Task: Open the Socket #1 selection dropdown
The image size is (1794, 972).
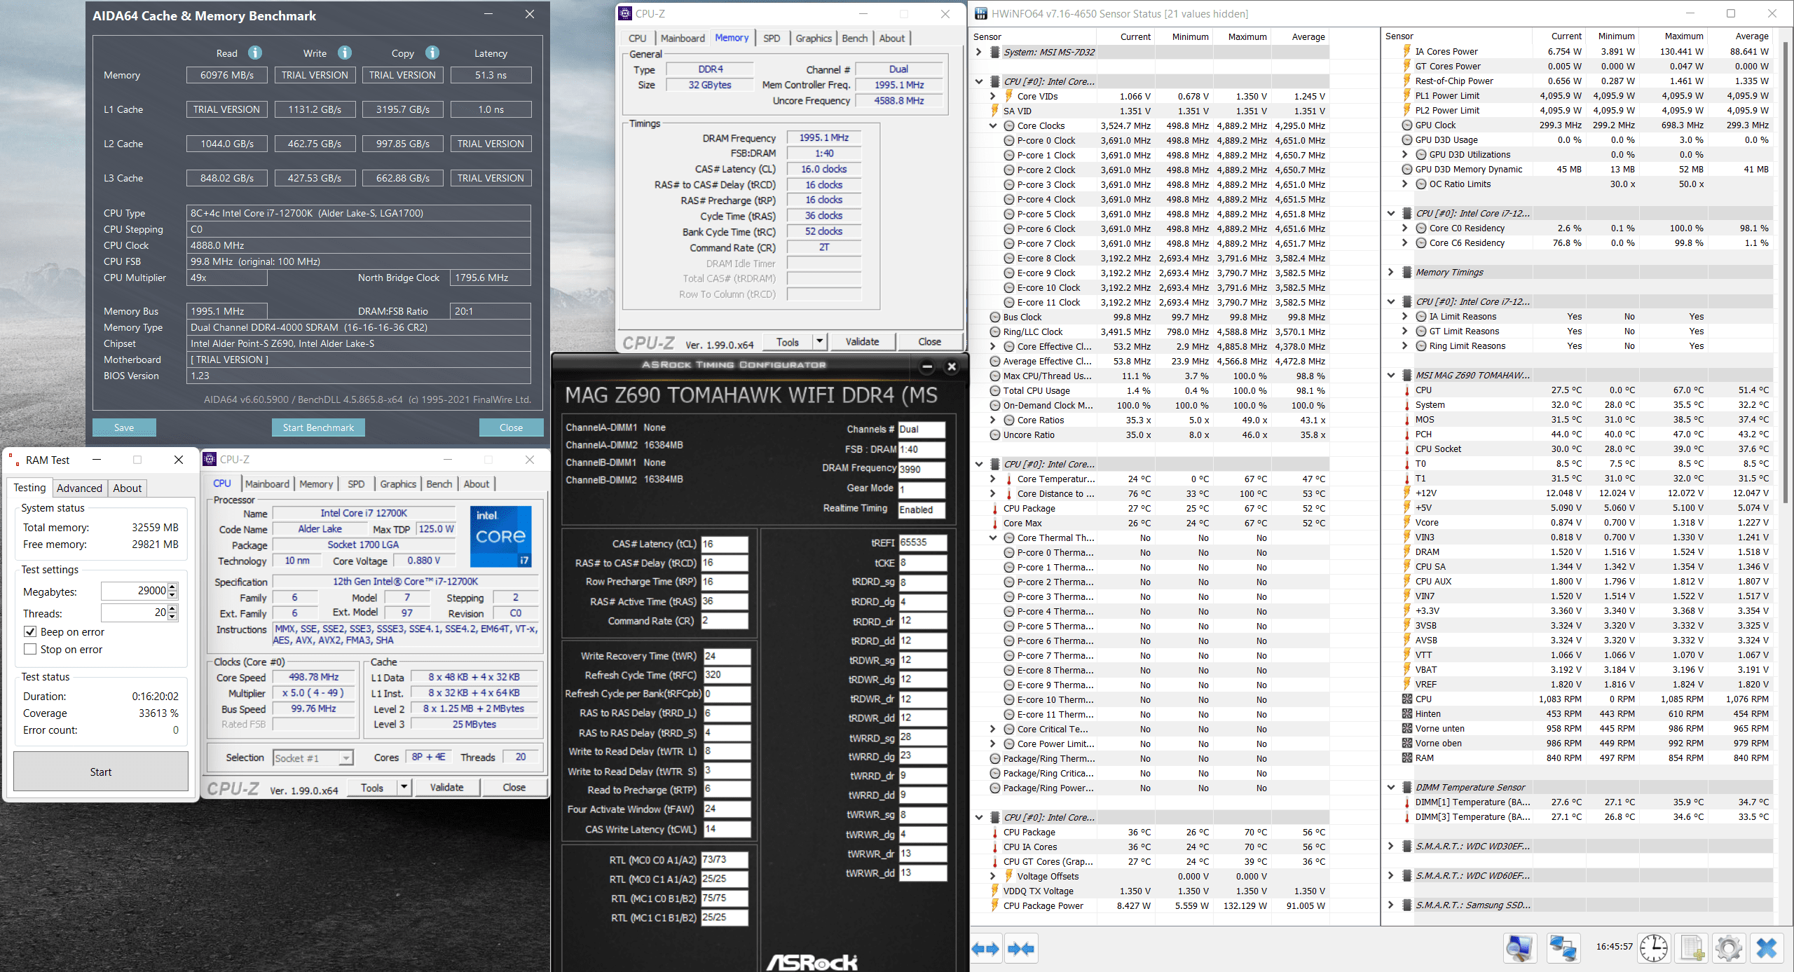Action: [345, 758]
